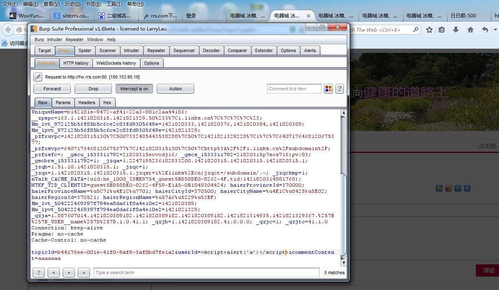The height and width of the screenshot is (290, 499).
Task: Open the highlight color picker icon
Action: coord(328,89)
